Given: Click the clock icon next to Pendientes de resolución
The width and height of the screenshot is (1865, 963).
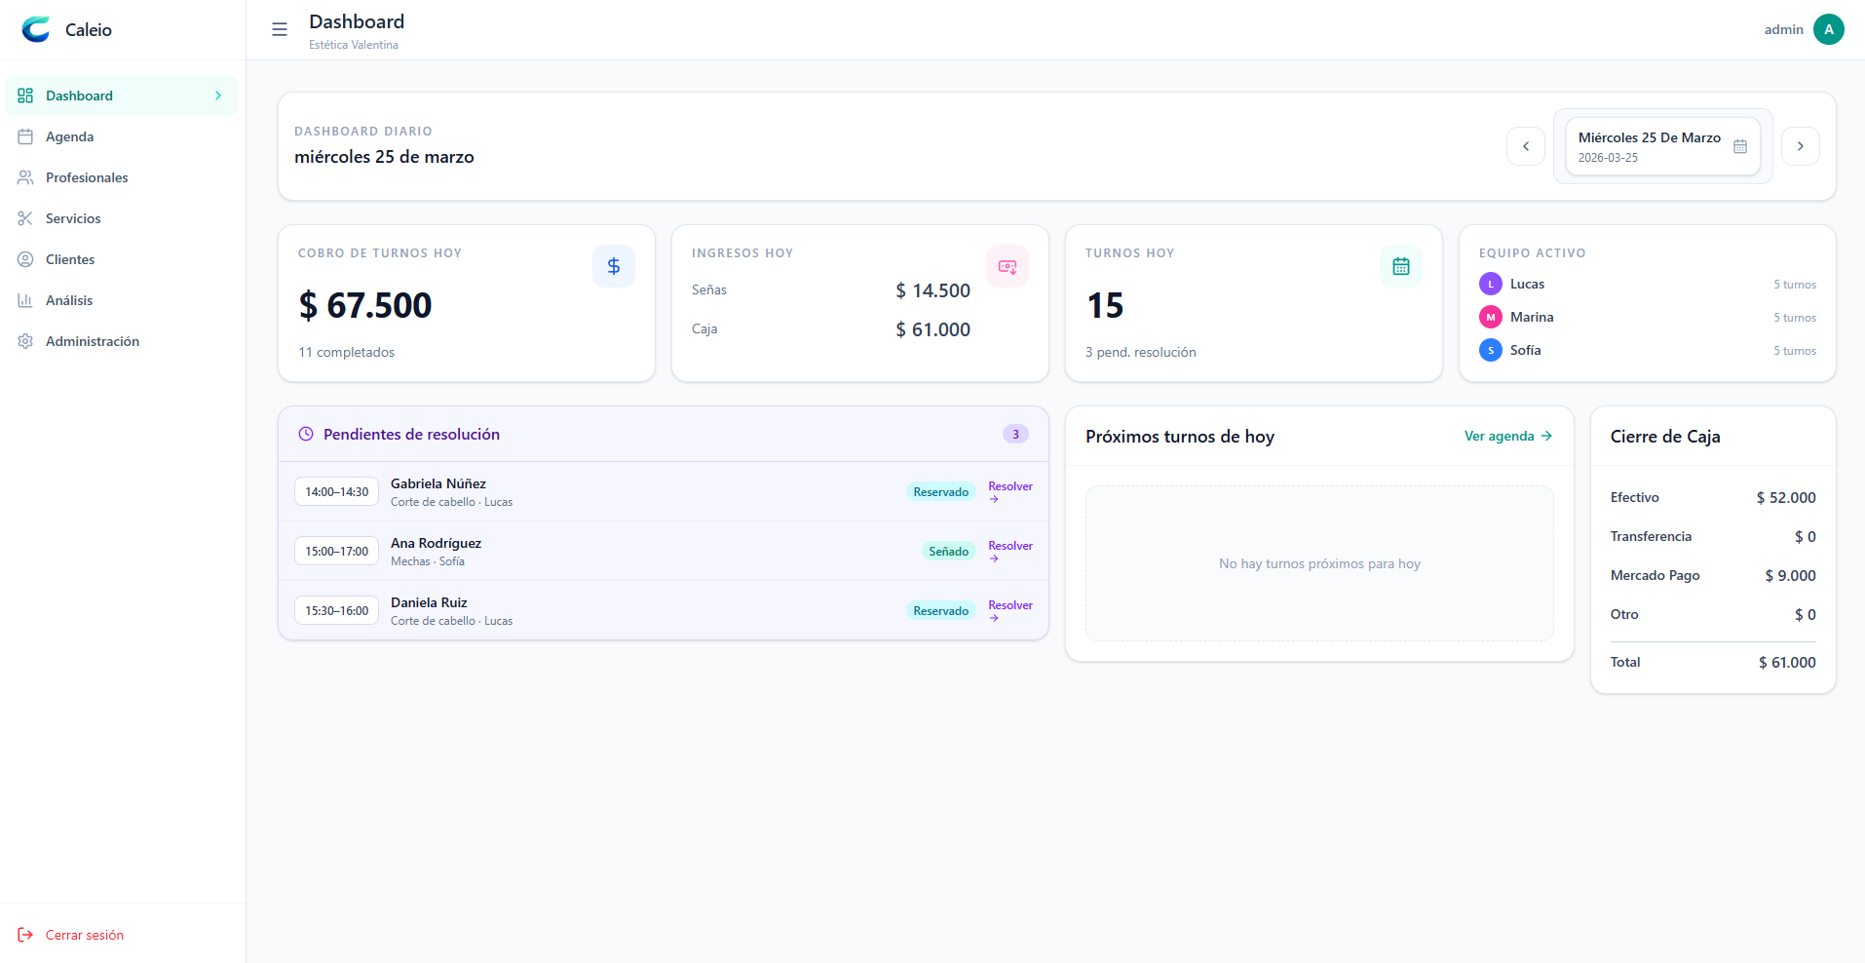Looking at the screenshot, I should point(306,434).
